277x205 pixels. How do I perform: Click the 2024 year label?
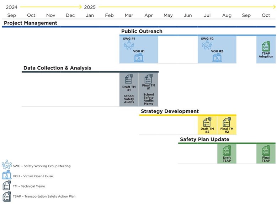pos(11,7)
